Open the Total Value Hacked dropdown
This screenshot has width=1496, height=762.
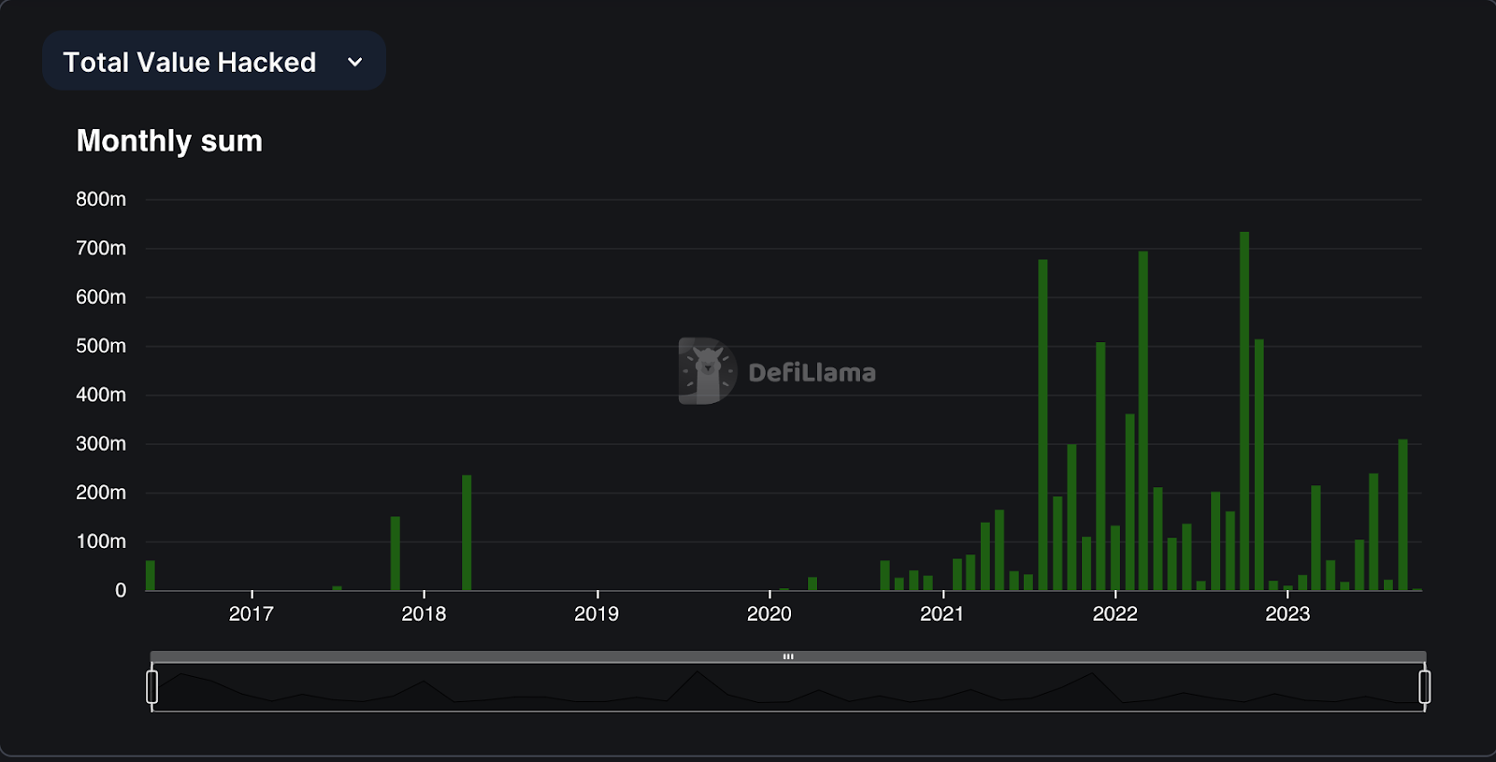[x=213, y=62]
